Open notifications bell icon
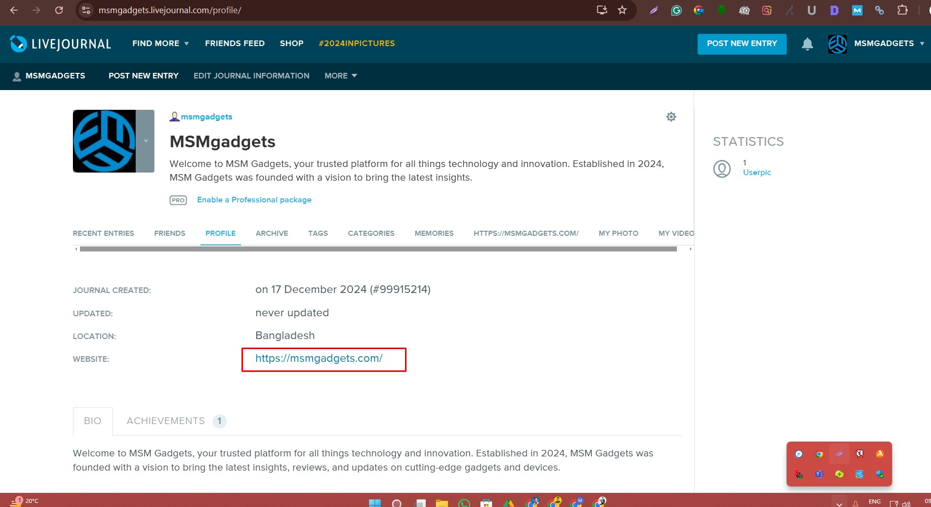This screenshot has width=931, height=507. [x=807, y=44]
